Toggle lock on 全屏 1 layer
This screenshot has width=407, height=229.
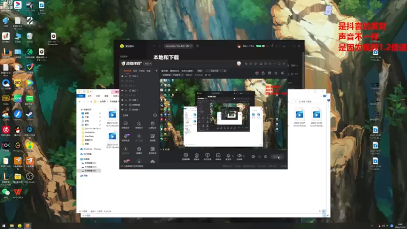(126, 100)
